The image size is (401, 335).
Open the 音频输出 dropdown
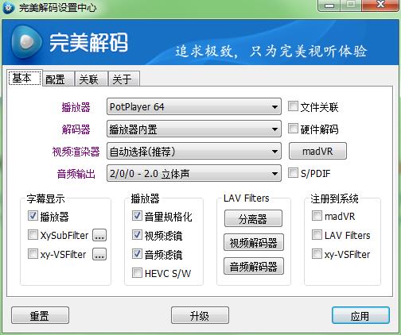[x=194, y=173]
